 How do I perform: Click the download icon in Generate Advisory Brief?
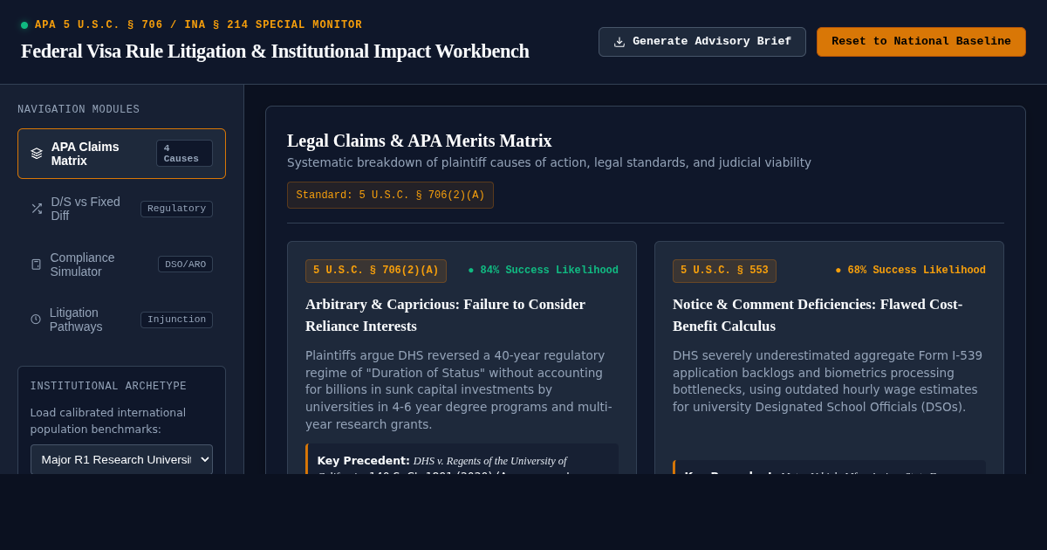tap(619, 42)
